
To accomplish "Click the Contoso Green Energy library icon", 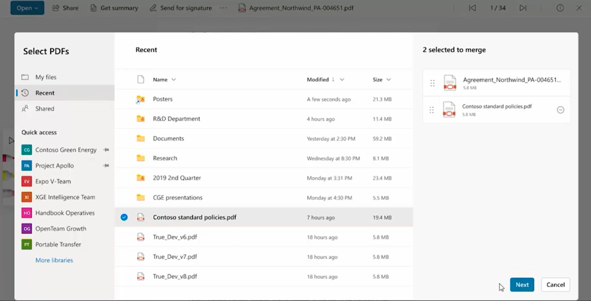I will [27, 150].
